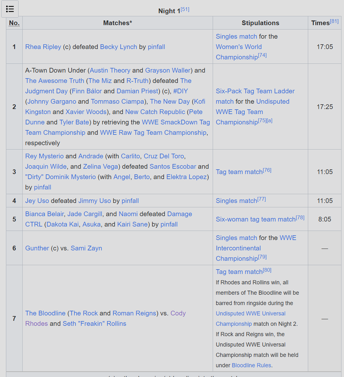
Task: Open Tag team match link in row 3
Action: [x=239, y=172]
